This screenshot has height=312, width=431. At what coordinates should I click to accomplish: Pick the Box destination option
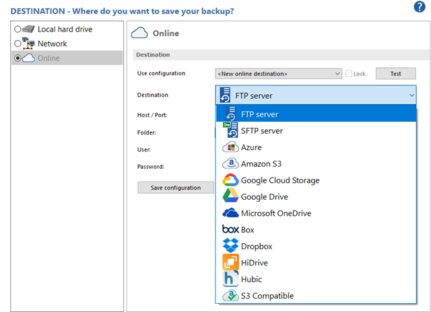(247, 230)
